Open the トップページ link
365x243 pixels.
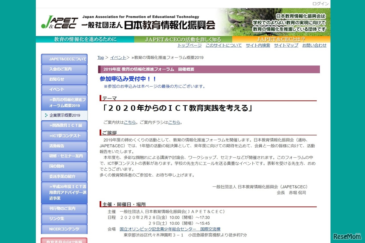click(189, 45)
